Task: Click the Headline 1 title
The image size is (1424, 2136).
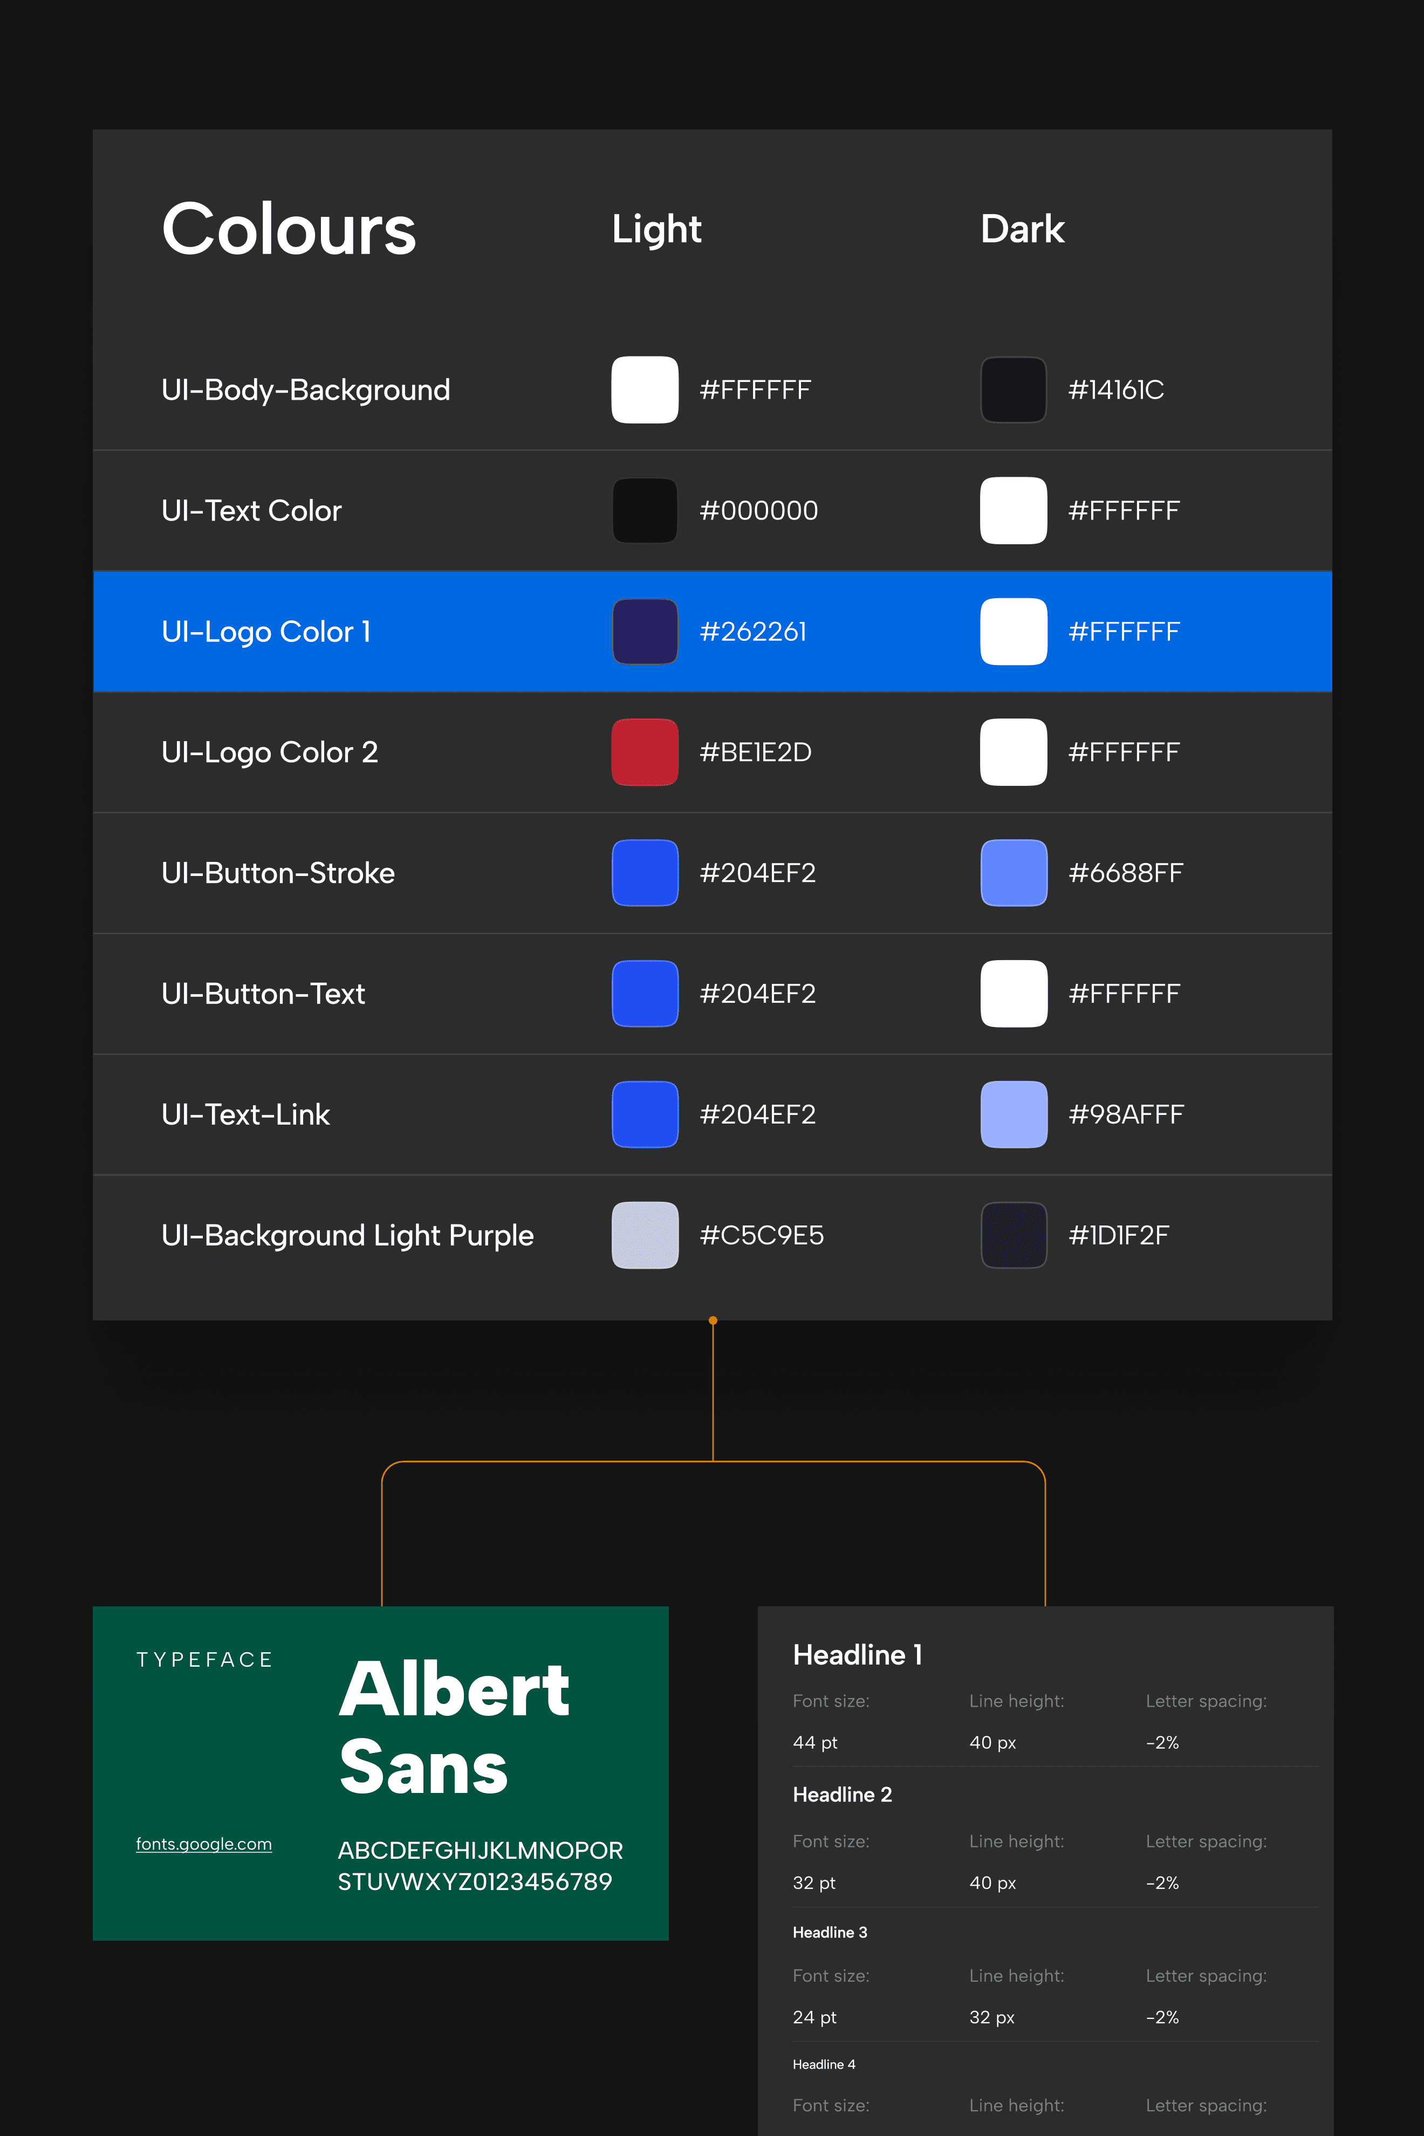Action: [x=857, y=1655]
